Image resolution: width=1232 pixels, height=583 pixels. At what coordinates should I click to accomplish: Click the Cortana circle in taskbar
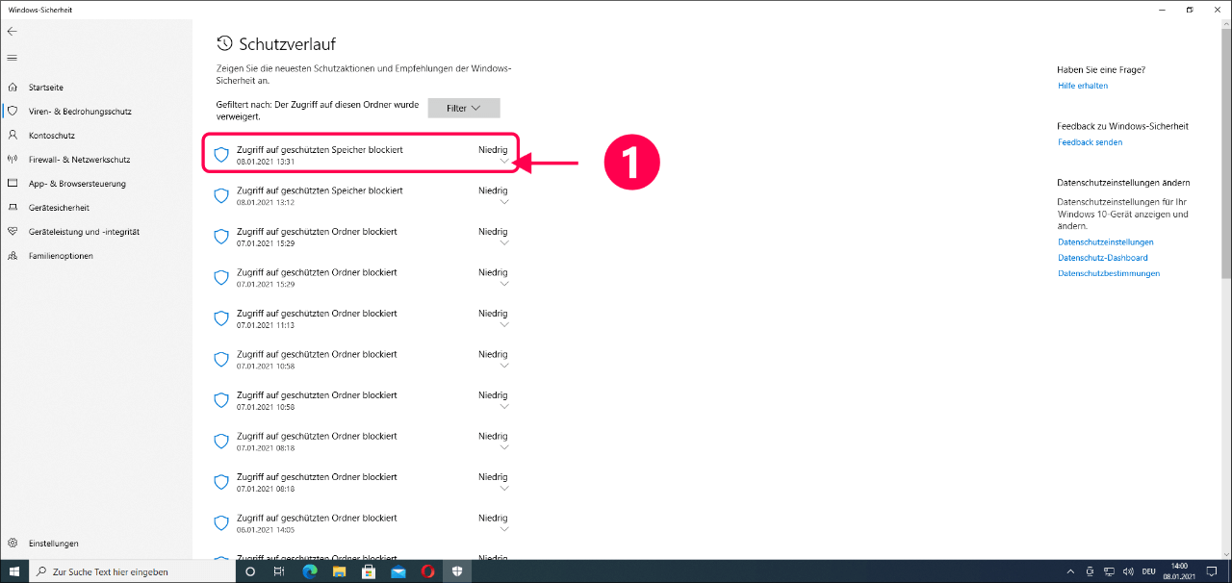(x=250, y=571)
